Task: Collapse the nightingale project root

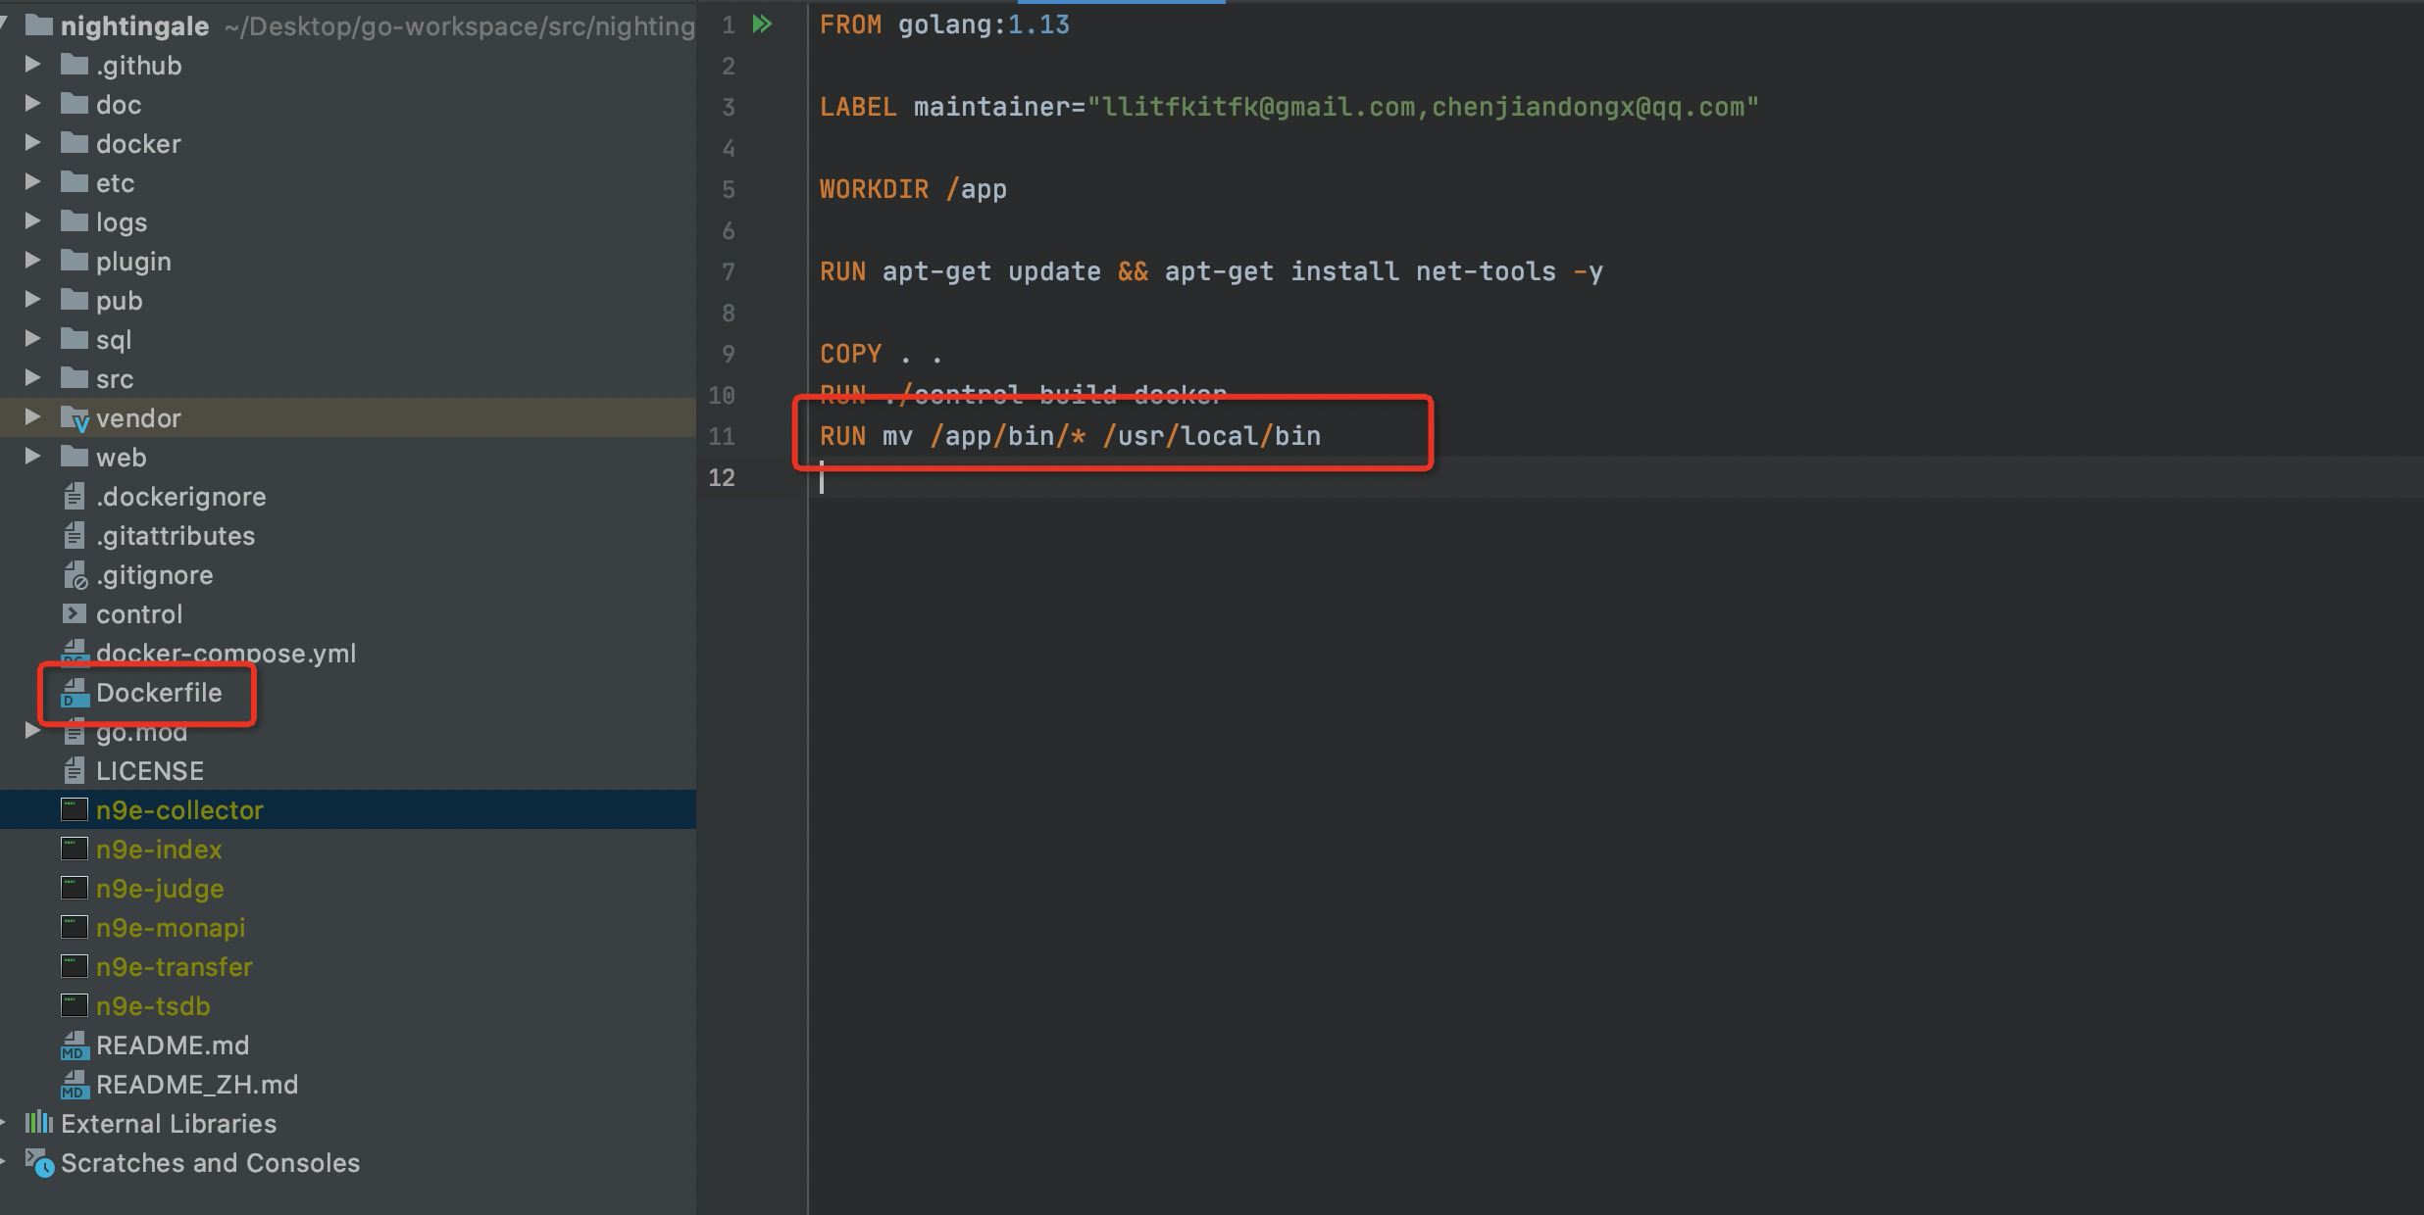Action: (x=4, y=25)
